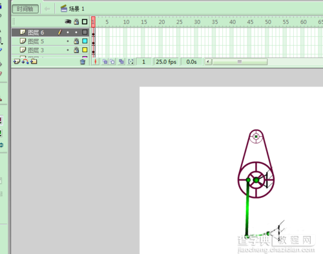323x254 pixels.
Task: Click the 25.0 fps frame rate field
Action: point(166,62)
